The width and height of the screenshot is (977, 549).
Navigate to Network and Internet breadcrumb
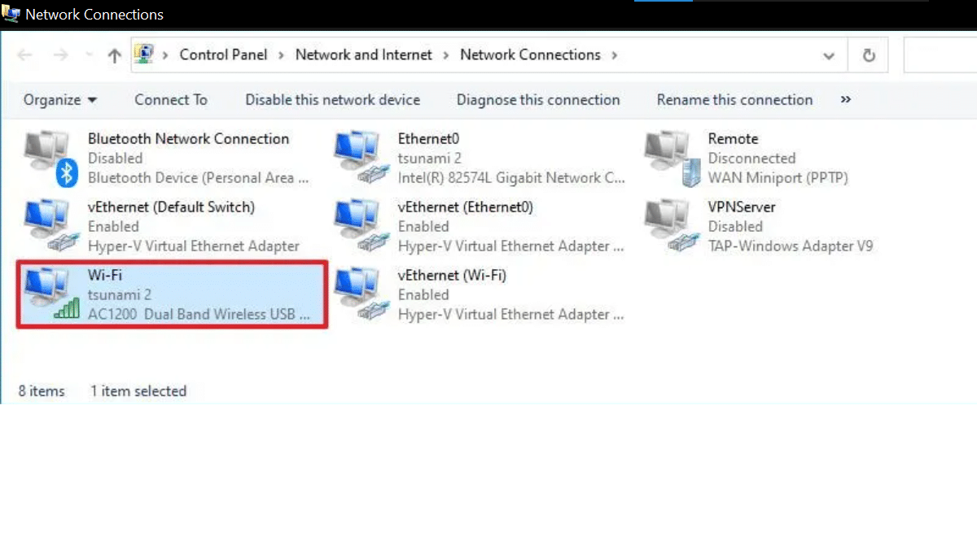364,54
